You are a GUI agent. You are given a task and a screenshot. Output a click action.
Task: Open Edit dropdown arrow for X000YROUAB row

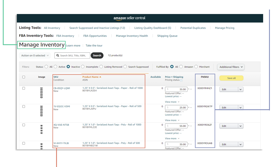(x=241, y=144)
